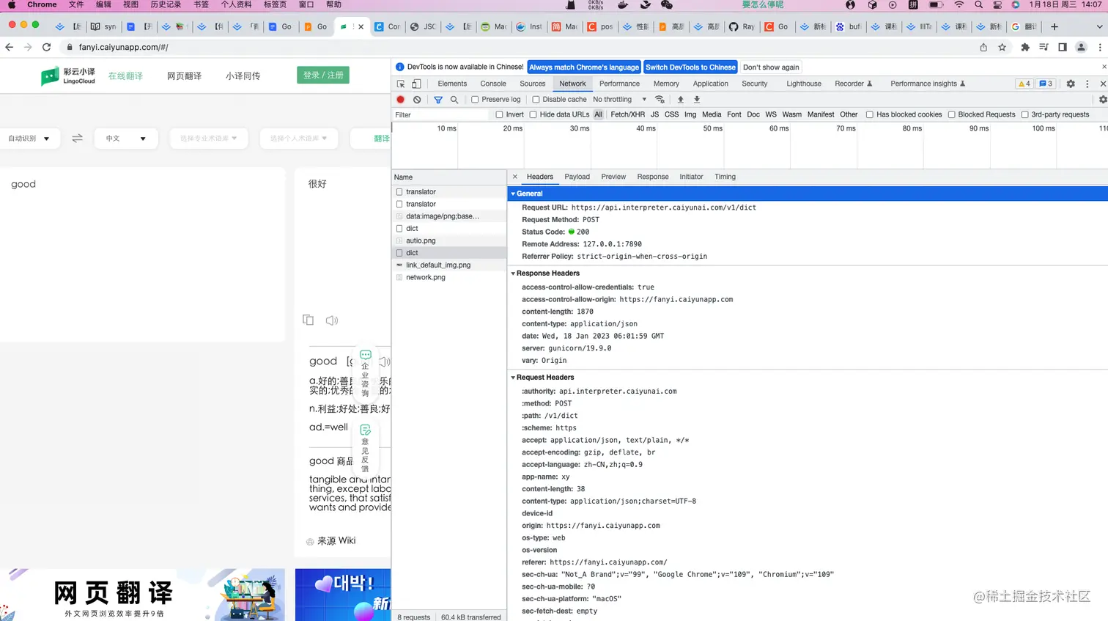The image size is (1108, 621).
Task: Click the inspect element picker icon
Action: click(401, 84)
